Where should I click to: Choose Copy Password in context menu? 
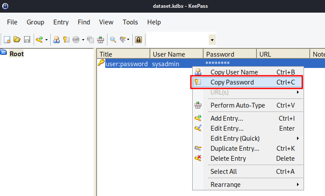[248, 82]
